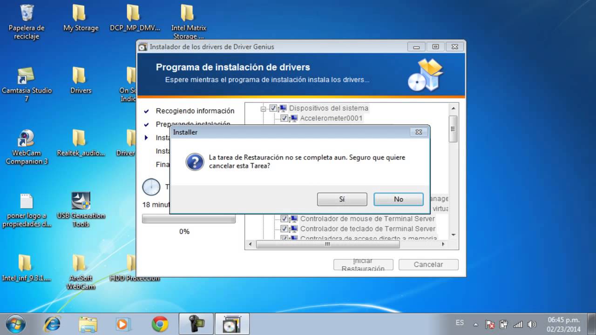Click the up arrow of the driver list scrollbar
596x335 pixels.
coord(454,108)
